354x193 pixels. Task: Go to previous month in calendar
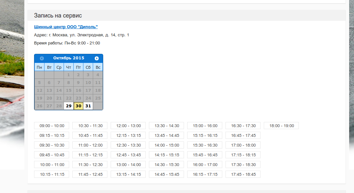[x=42, y=58]
